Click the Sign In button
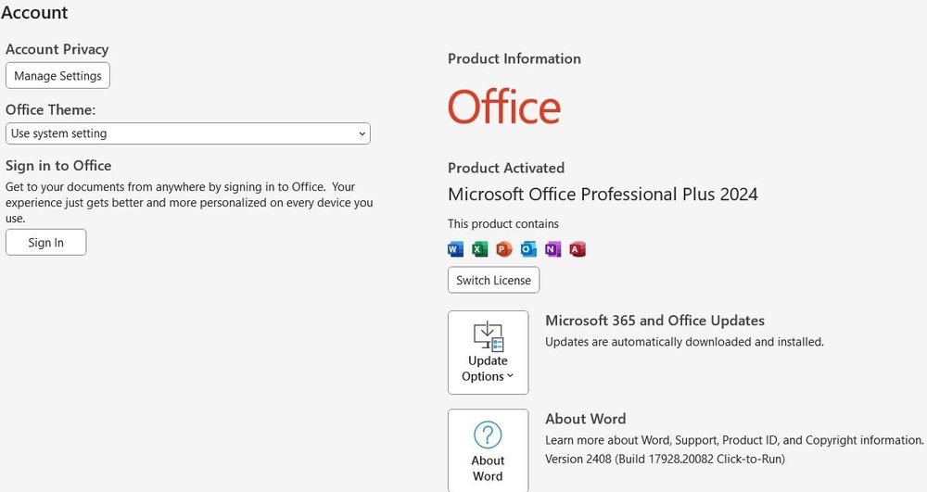The width and height of the screenshot is (927, 492). [x=46, y=243]
